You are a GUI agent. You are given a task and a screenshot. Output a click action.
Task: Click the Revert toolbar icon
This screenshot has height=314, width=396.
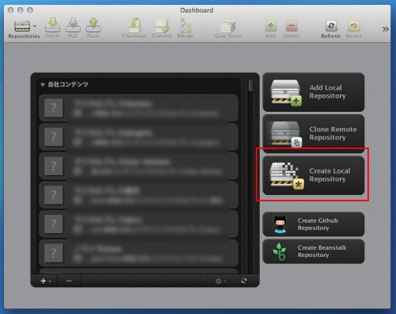pyautogui.click(x=354, y=26)
